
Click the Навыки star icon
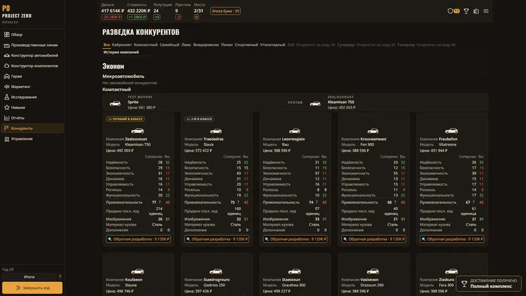(7, 108)
